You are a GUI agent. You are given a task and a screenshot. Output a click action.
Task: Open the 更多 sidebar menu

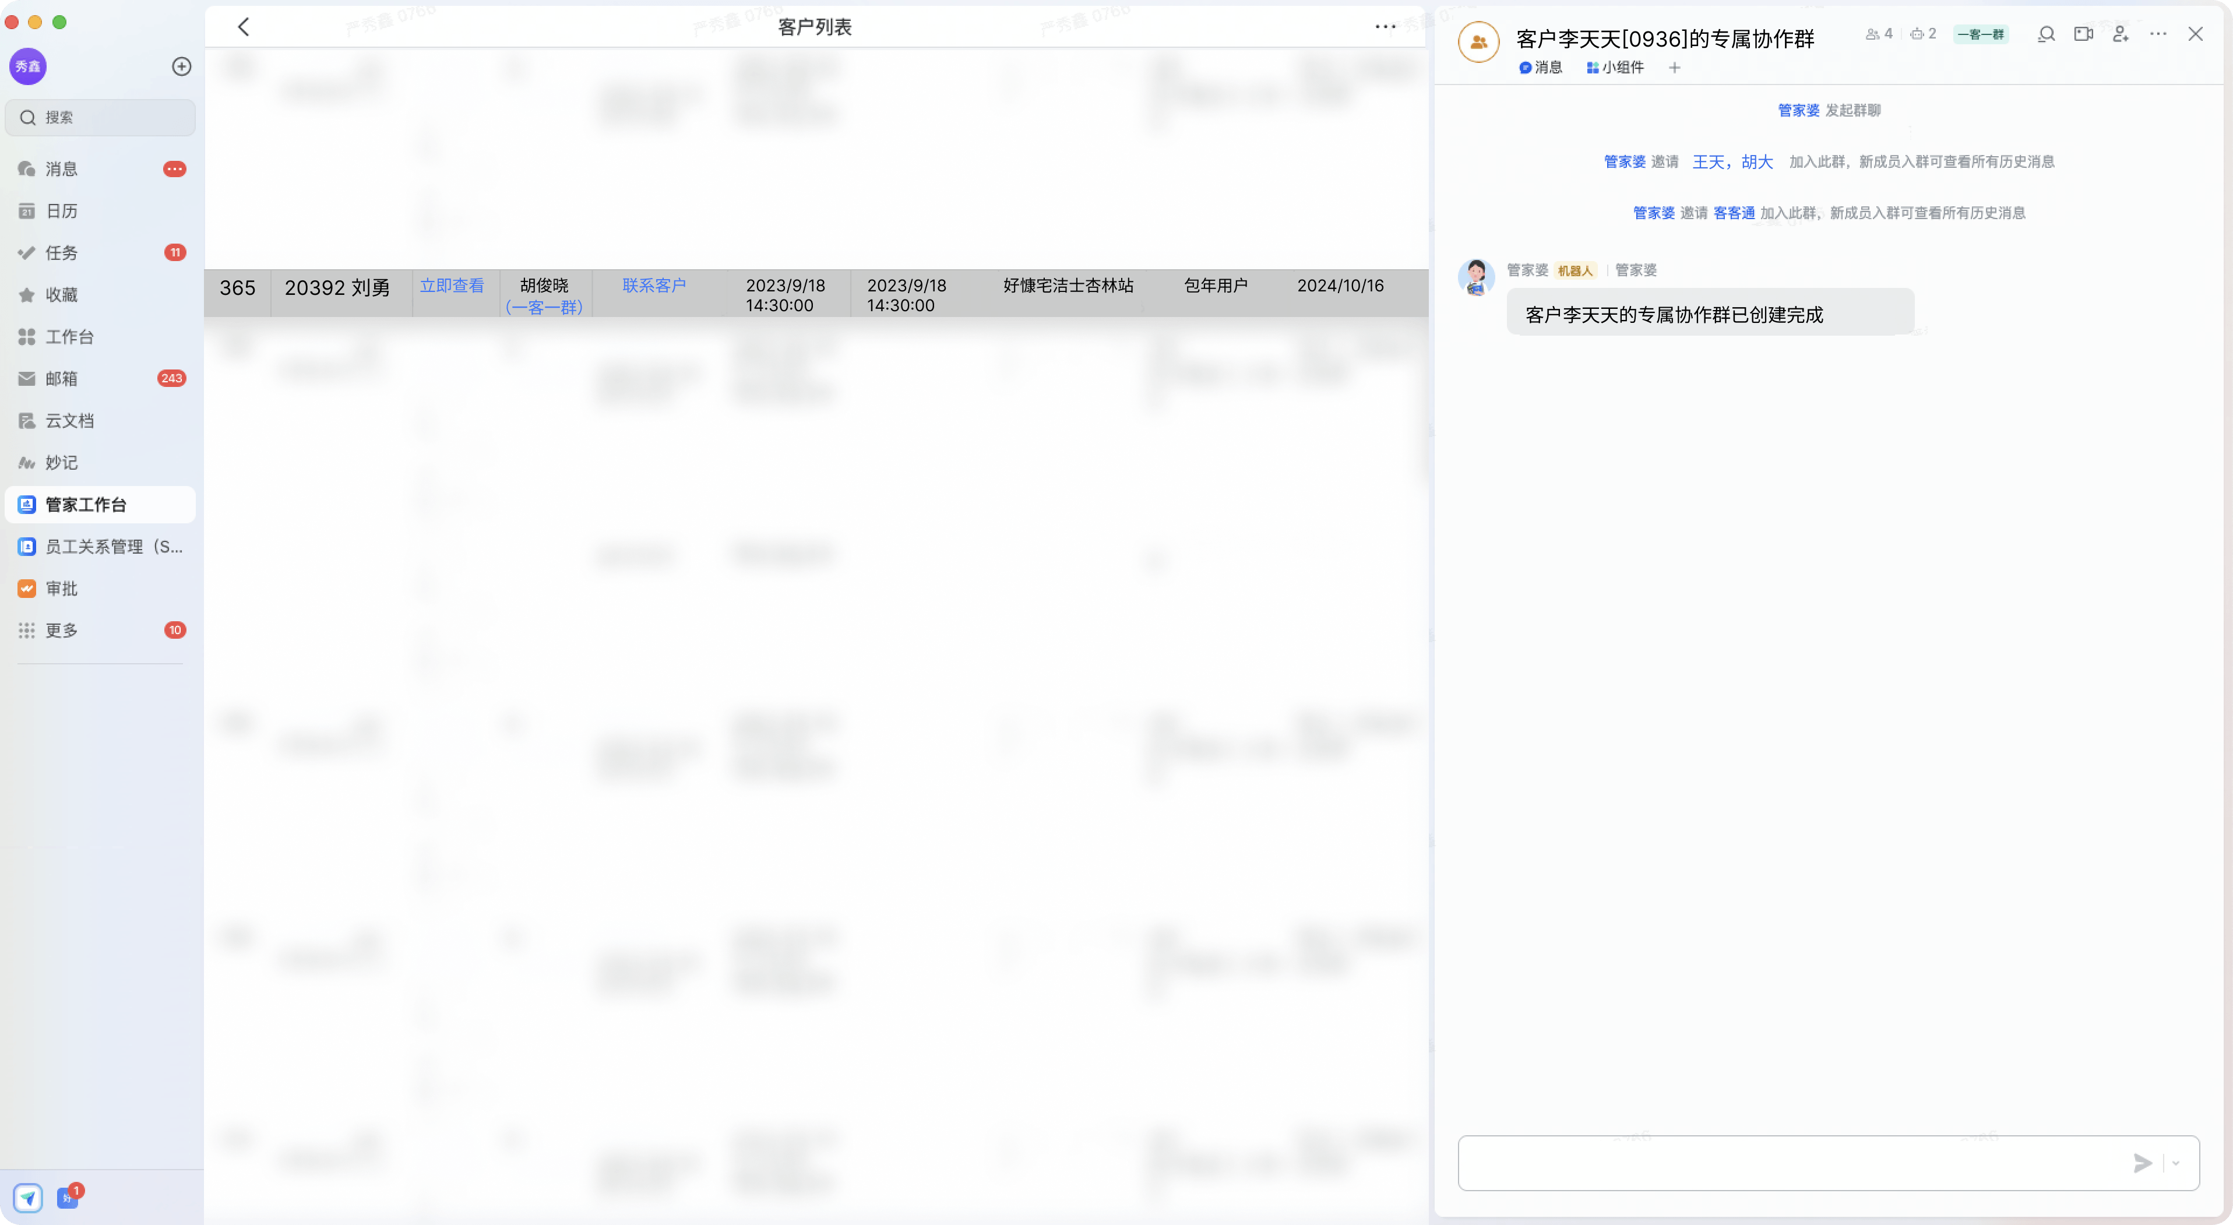[x=61, y=630]
